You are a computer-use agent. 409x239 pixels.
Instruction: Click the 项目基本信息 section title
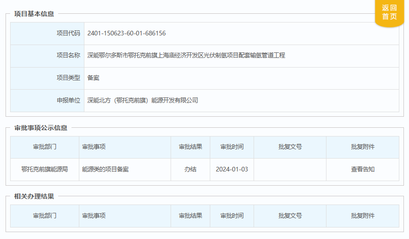pyautogui.click(x=34, y=14)
